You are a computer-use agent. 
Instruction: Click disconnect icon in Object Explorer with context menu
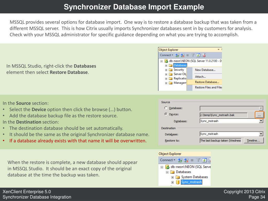pos(182,55)
